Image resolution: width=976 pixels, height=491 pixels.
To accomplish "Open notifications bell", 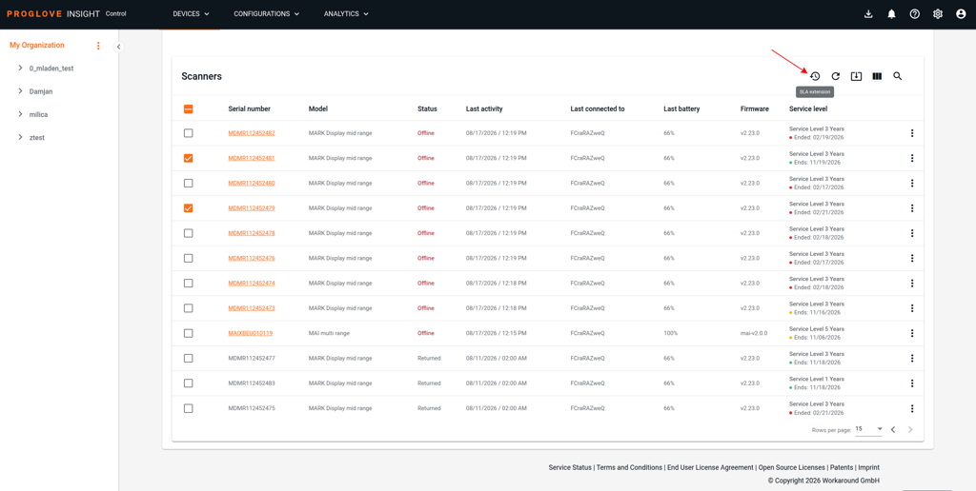I will tap(891, 14).
